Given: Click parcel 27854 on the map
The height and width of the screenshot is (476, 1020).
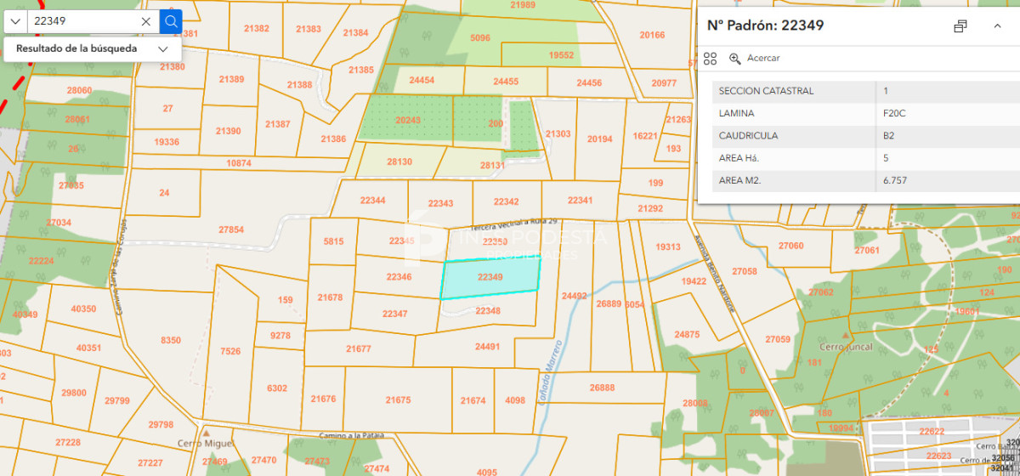Looking at the screenshot, I should point(231,229).
